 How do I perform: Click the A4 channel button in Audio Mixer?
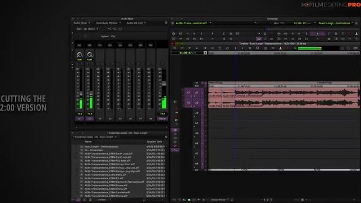click(x=110, y=119)
